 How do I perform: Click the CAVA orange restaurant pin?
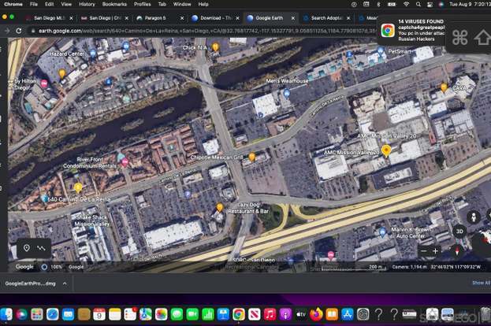444,87
